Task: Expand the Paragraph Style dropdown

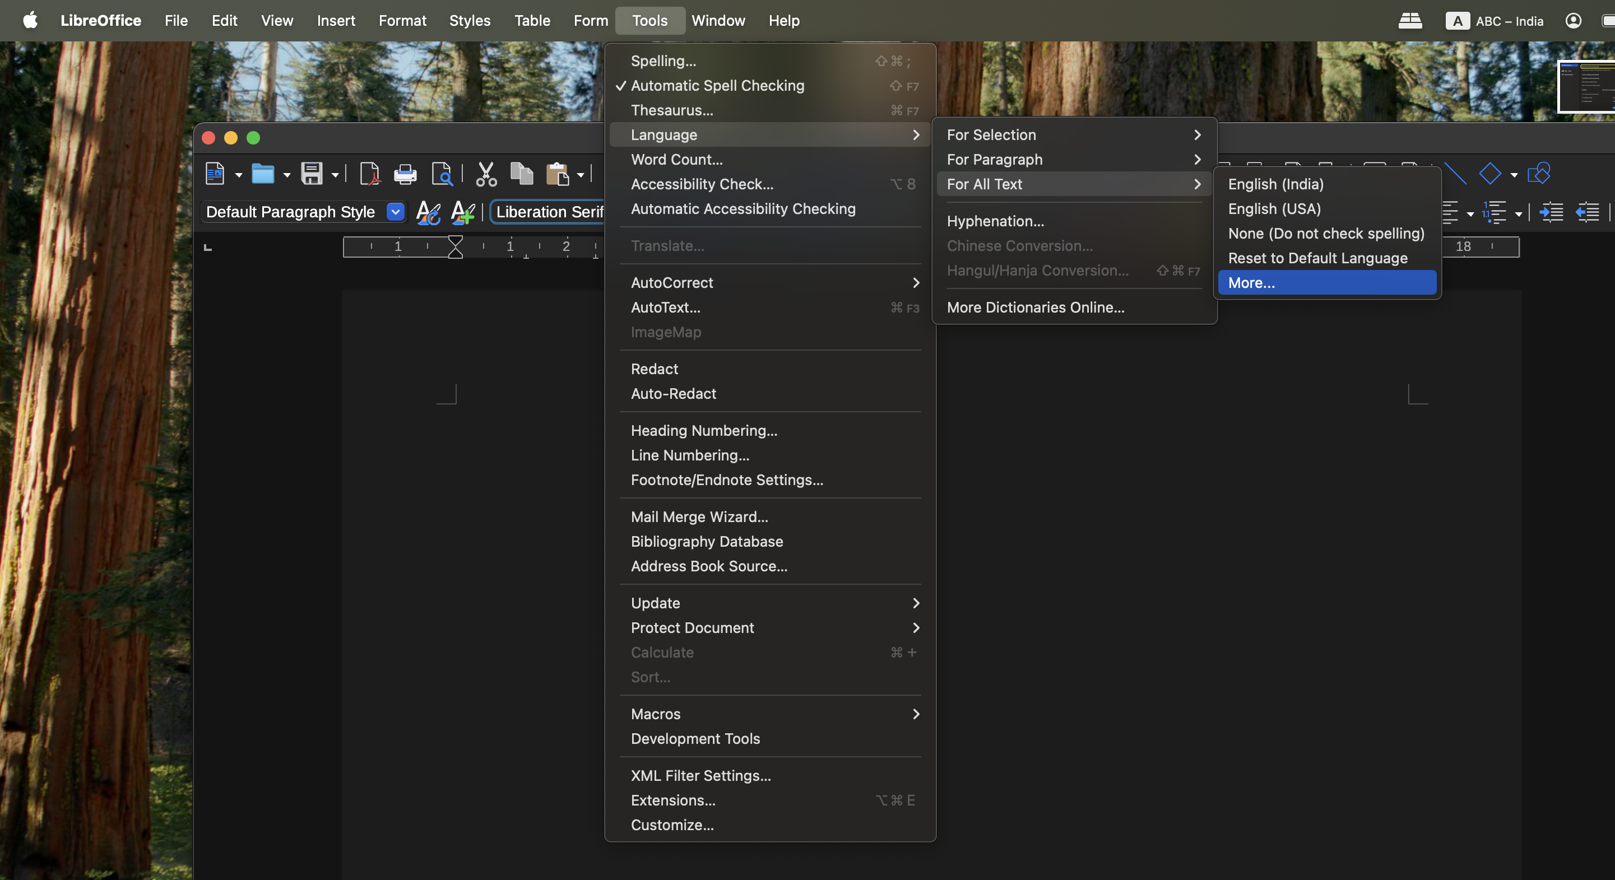Action: point(396,212)
